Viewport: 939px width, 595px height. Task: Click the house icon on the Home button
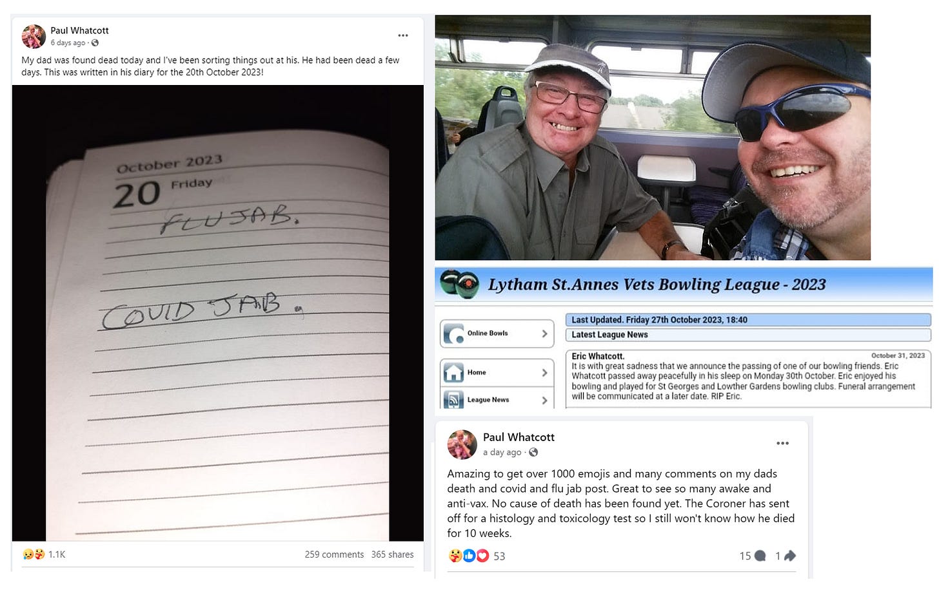tap(454, 373)
